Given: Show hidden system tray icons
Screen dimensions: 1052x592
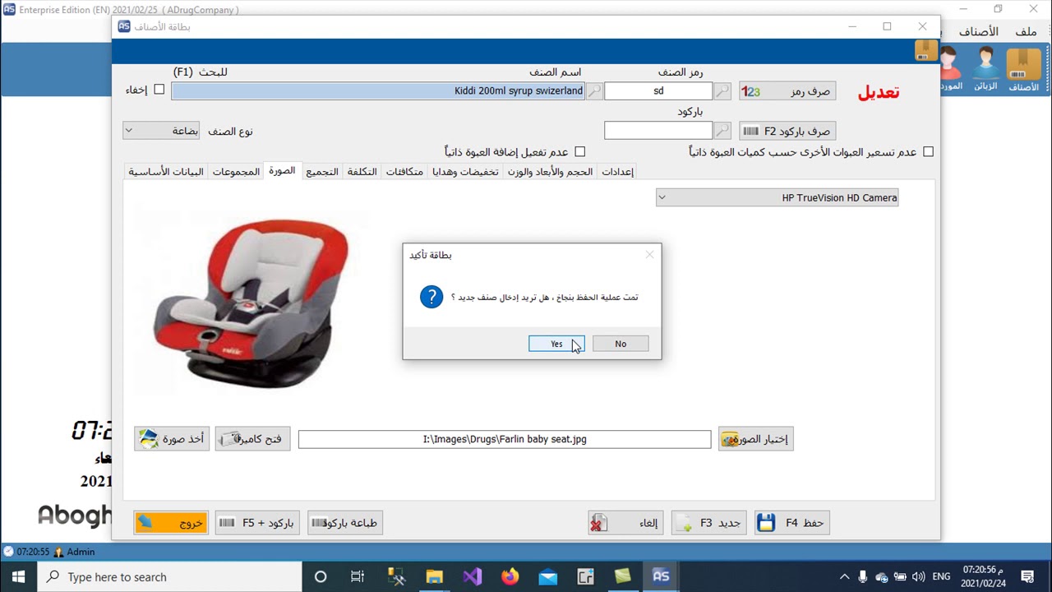Looking at the screenshot, I should tap(844, 576).
